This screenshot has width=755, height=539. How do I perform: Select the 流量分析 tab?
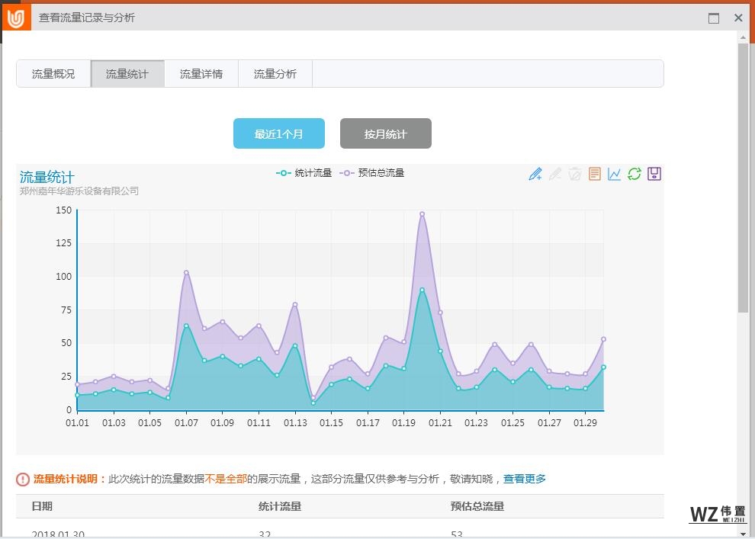(275, 74)
